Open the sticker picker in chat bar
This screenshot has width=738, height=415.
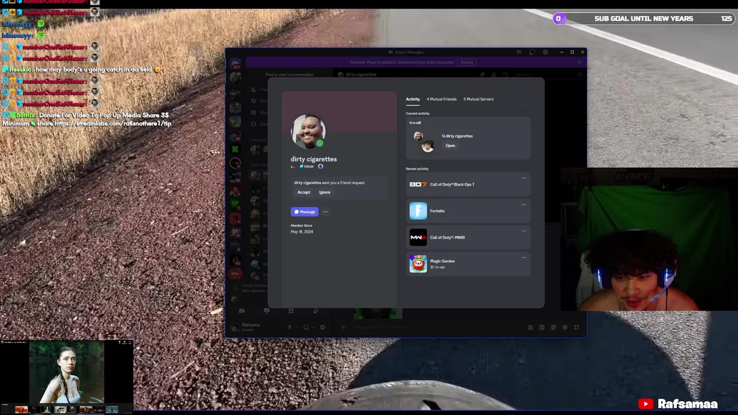(x=553, y=327)
